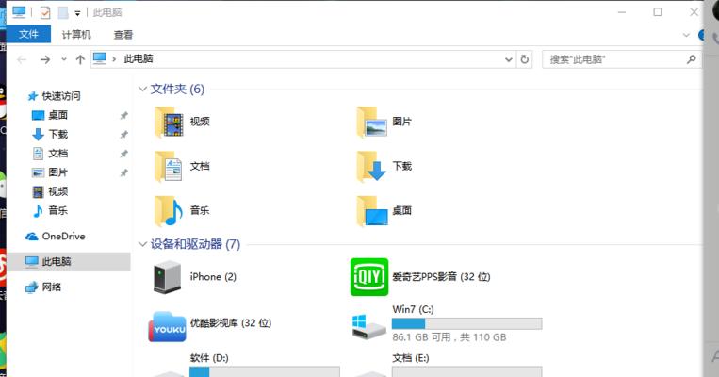Open the 图片 folder in main pane

pyautogui.click(x=384, y=122)
